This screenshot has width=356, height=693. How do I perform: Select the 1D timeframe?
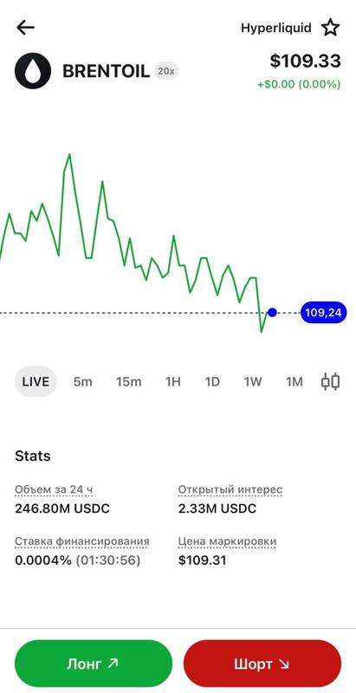(x=212, y=381)
